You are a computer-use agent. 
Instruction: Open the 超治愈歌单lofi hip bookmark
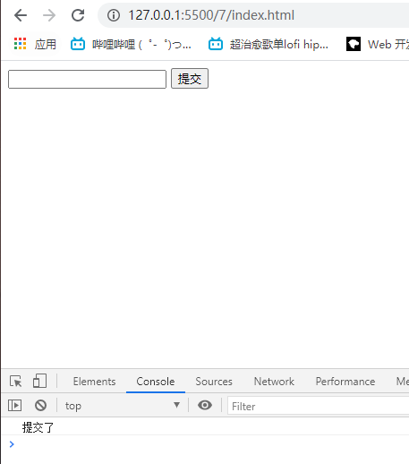(268, 44)
